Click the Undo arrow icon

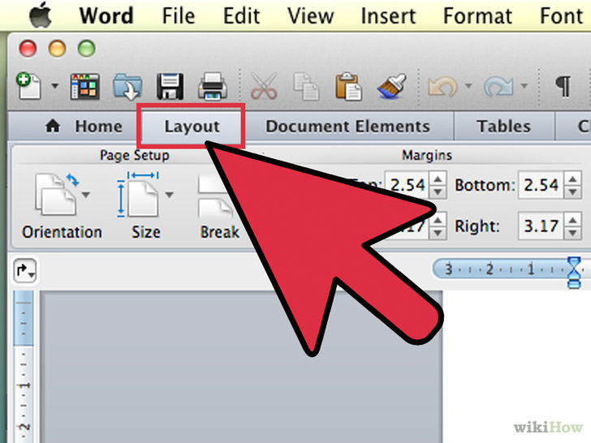pyautogui.click(x=443, y=86)
